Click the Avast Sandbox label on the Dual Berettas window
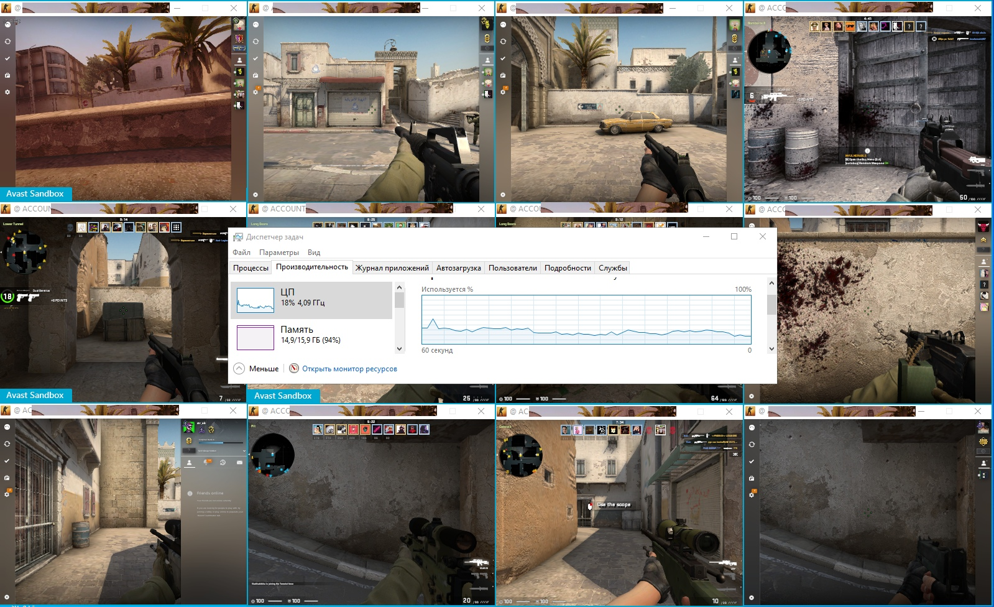This screenshot has width=994, height=607. [x=35, y=396]
